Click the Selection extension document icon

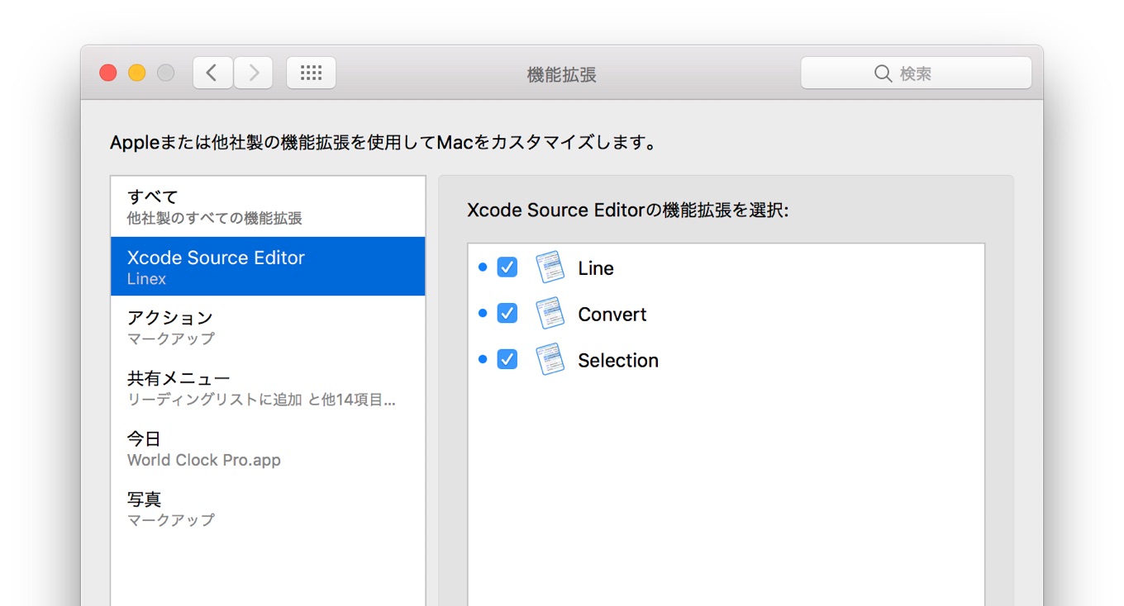tap(550, 360)
